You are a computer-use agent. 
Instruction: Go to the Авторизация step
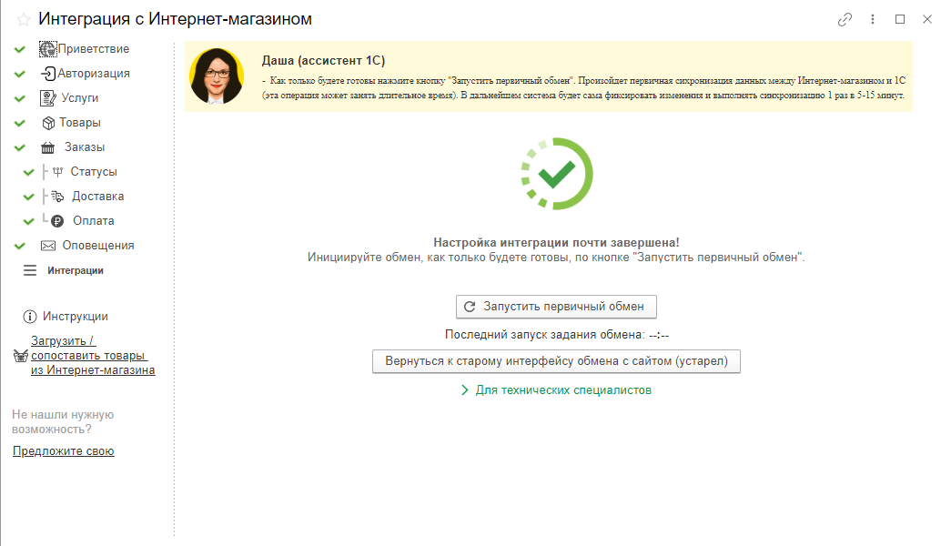coord(94,73)
